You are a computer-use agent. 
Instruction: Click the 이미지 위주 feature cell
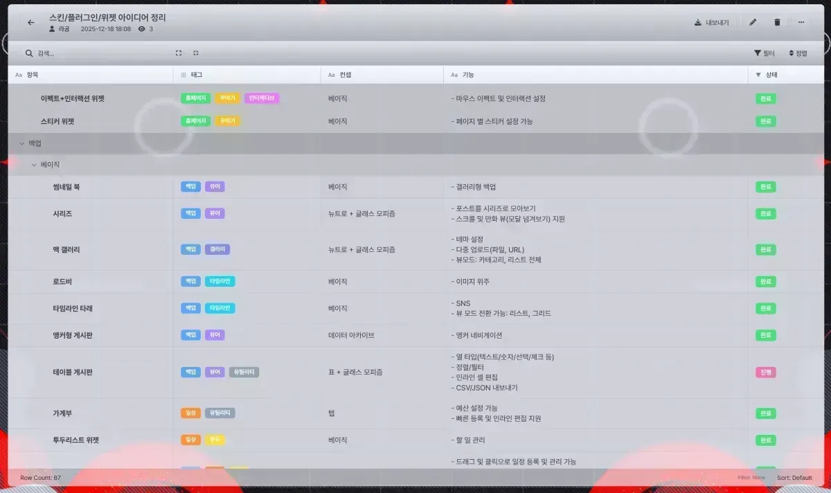(470, 282)
